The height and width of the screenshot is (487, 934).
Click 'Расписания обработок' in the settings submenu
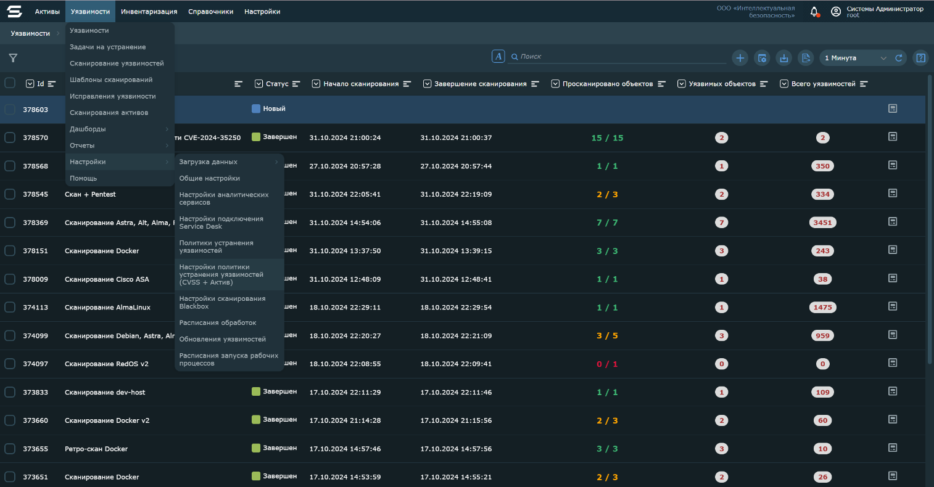pos(217,322)
